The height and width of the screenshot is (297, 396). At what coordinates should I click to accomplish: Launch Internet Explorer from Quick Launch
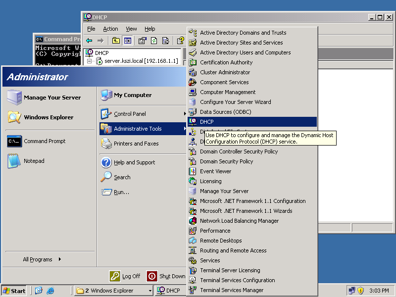tap(50, 291)
